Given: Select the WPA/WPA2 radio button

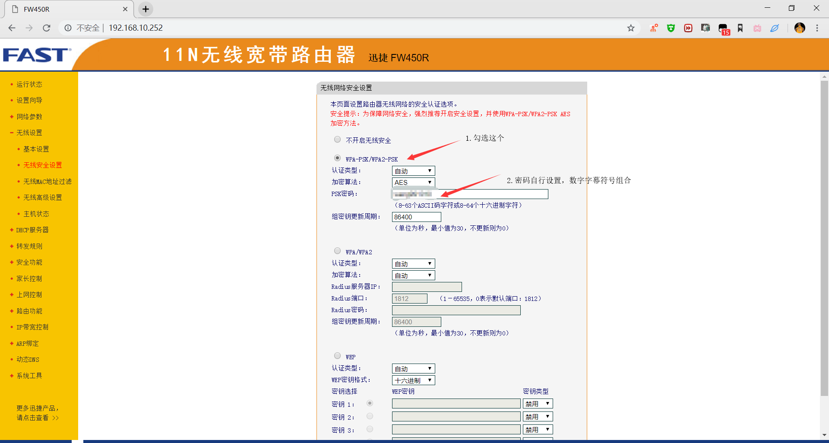Looking at the screenshot, I should [337, 250].
